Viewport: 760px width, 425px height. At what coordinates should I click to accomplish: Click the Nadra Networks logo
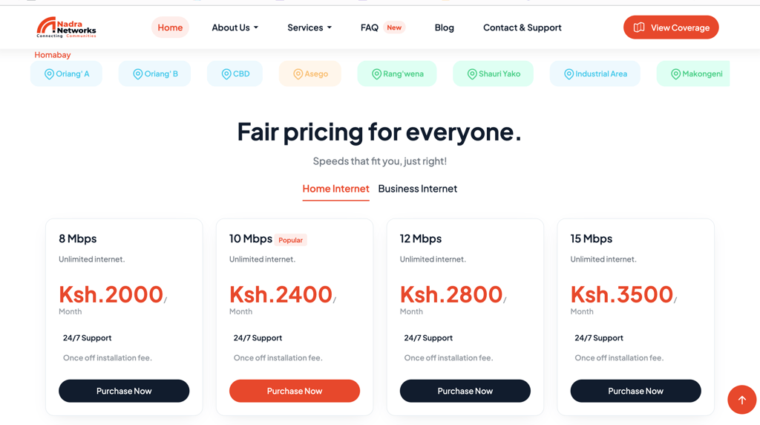[66, 27]
